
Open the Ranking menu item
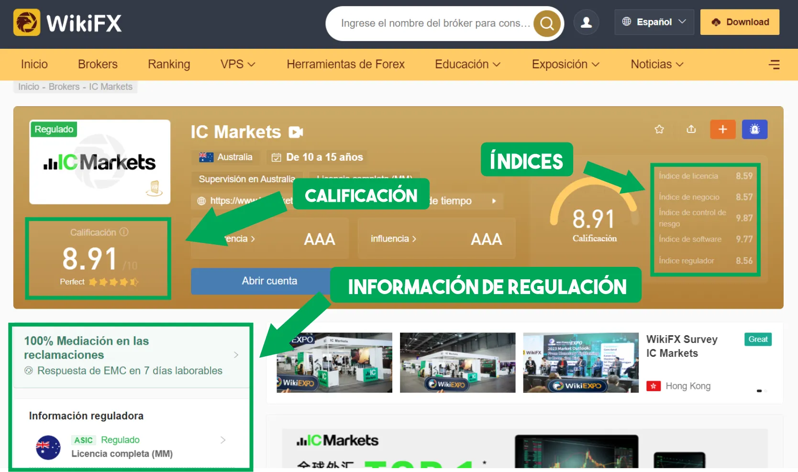coord(169,64)
